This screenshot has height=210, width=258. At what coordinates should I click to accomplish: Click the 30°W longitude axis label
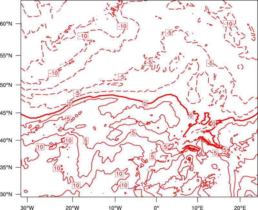27,208
